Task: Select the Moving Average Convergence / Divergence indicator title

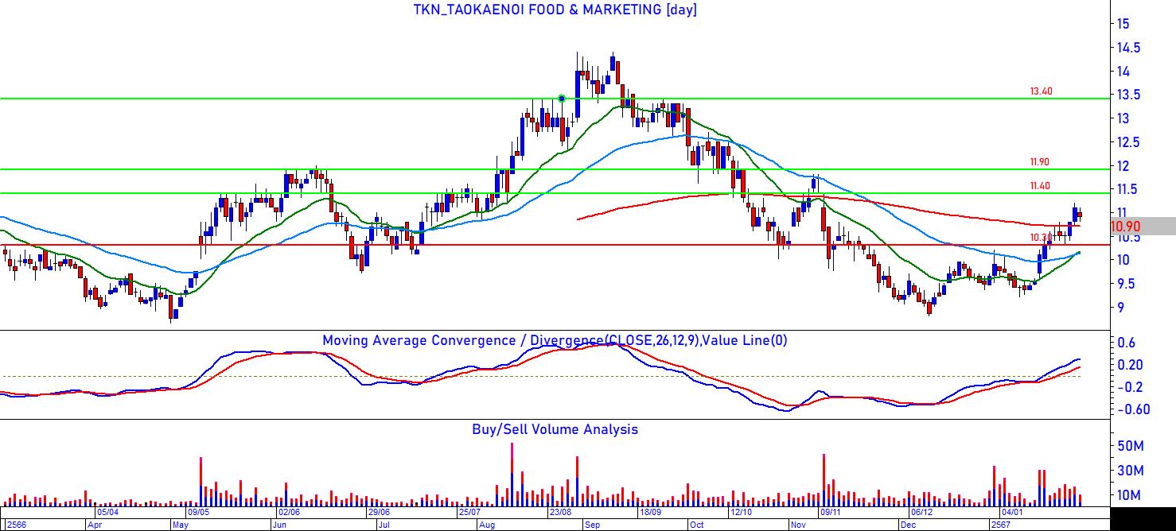Action: click(555, 340)
